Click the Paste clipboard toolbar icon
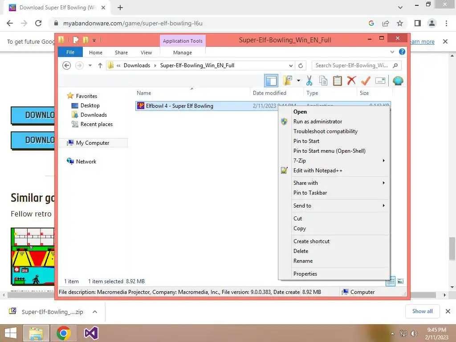The height and width of the screenshot is (342, 456). (x=338, y=81)
